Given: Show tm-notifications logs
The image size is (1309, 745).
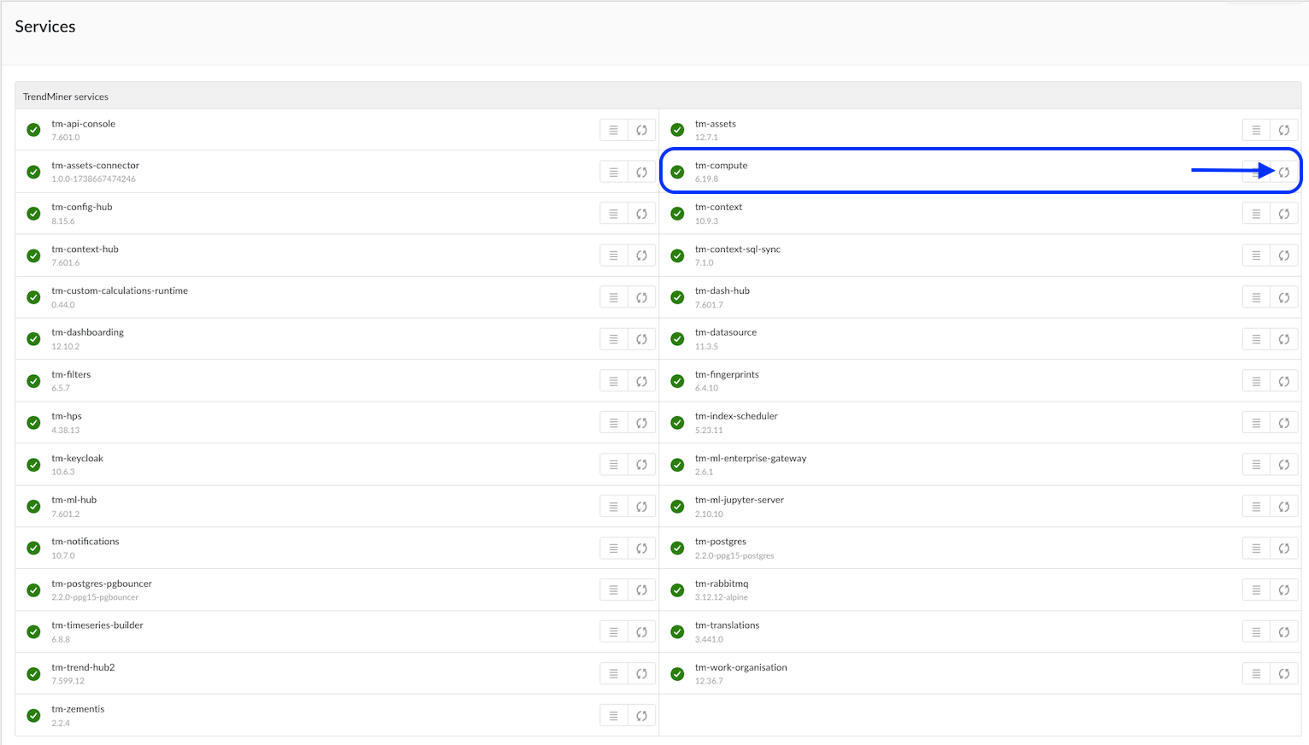Looking at the screenshot, I should point(613,548).
